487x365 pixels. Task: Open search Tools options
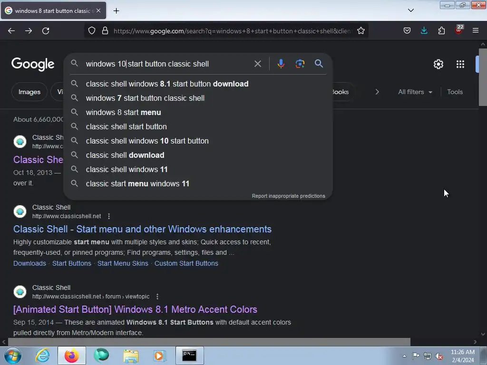point(455,92)
